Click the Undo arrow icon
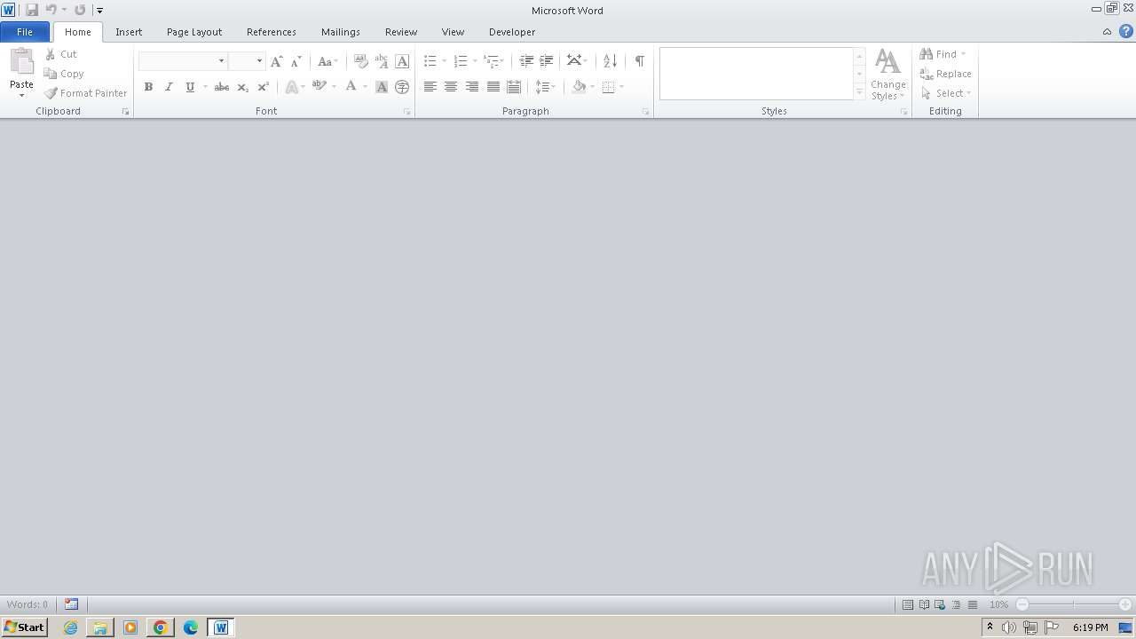The width and height of the screenshot is (1136, 639). click(x=51, y=10)
